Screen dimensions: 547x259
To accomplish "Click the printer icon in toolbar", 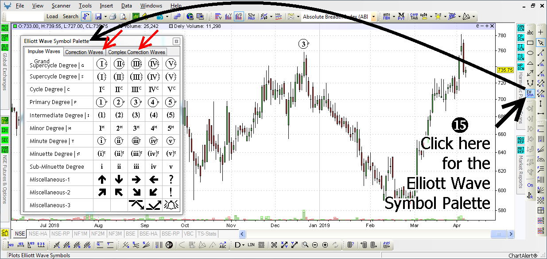I will (x=113, y=16).
